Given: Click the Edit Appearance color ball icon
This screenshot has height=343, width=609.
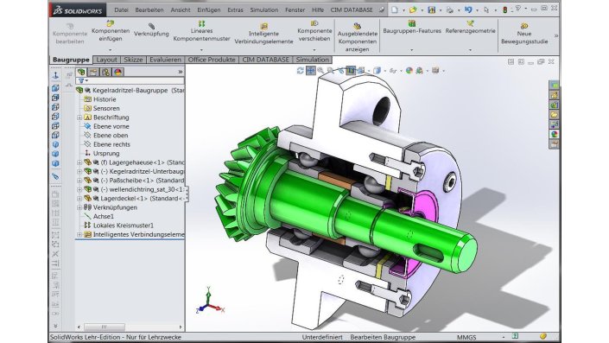Looking at the screenshot, I should coord(409,70).
